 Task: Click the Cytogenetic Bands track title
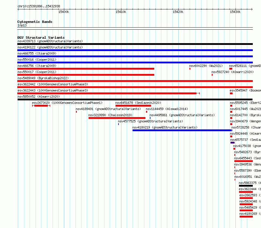coord(35,22)
